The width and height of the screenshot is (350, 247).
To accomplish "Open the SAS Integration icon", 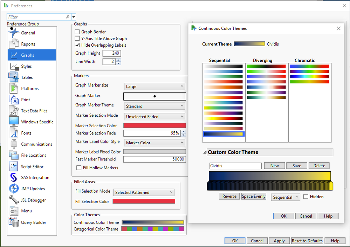I will [x=14, y=177].
